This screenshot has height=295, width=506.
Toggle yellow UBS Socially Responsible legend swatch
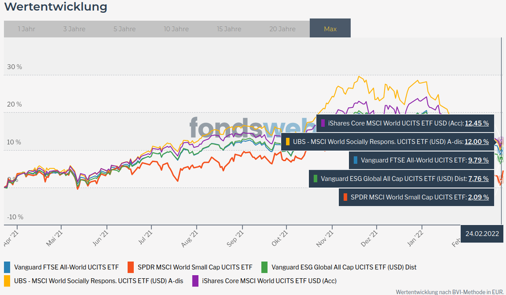7,280
